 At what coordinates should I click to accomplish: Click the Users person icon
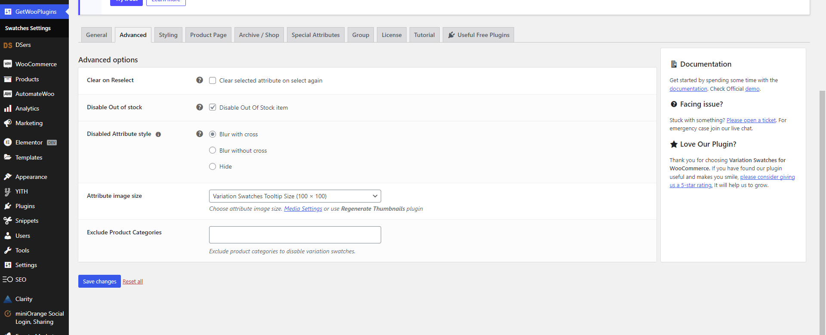[x=8, y=236]
